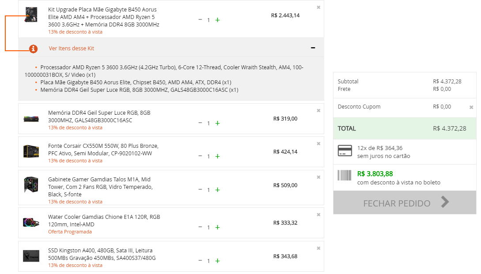Click the credit card installment icon
The image size is (481, 274).
(x=345, y=151)
